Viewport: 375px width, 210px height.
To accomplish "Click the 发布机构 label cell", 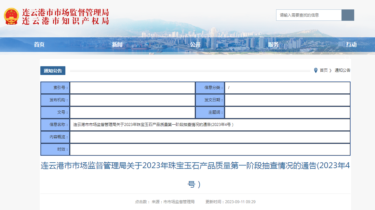I will tap(55, 100).
